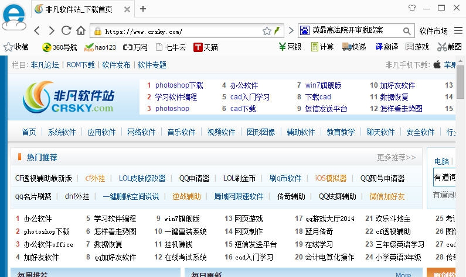This screenshot has width=466, height=277.
Task: Select 图形图像 in the navigation bar
Action: (x=261, y=132)
